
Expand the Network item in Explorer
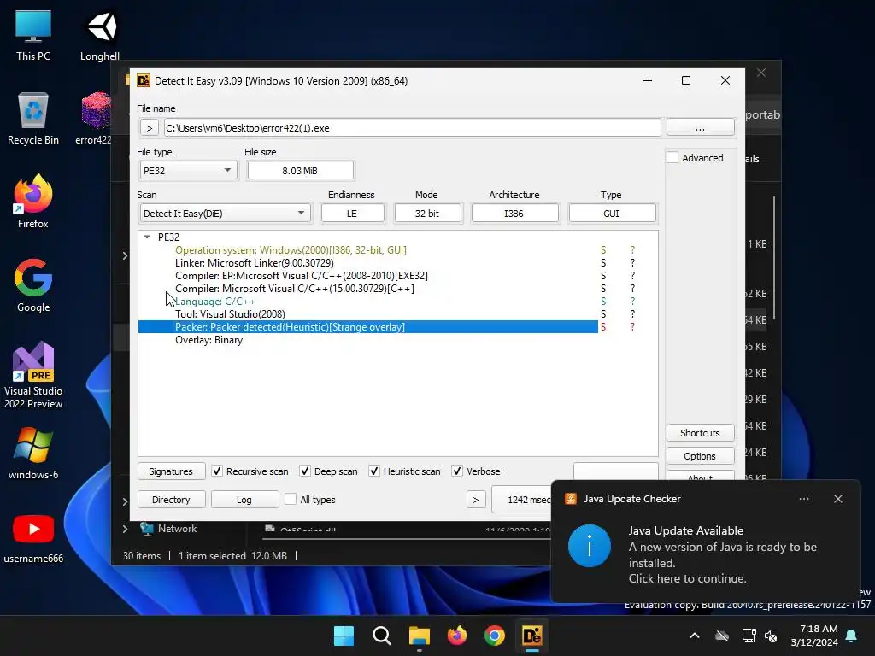[125, 529]
